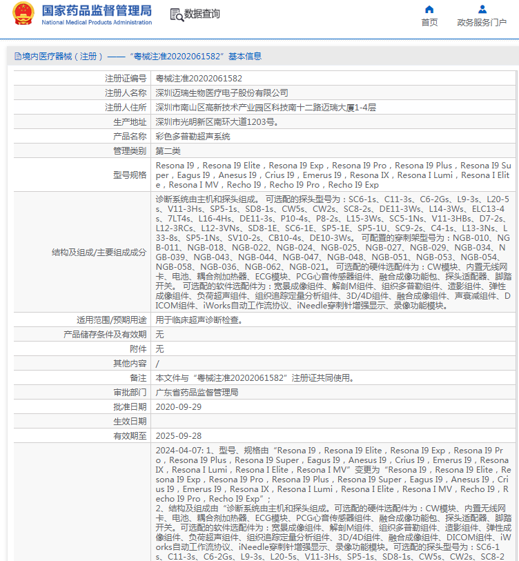Select the 产品储存条件及有效期 label cell
Image resolution: width=519 pixels, height=561 pixels.
[82, 335]
